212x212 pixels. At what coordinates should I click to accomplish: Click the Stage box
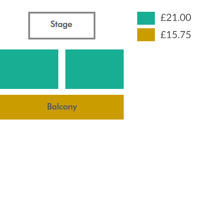point(62,25)
